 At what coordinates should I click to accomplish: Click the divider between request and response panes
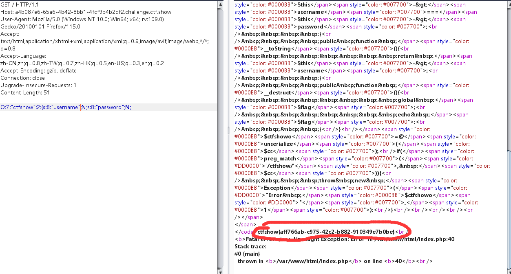click(229, 130)
